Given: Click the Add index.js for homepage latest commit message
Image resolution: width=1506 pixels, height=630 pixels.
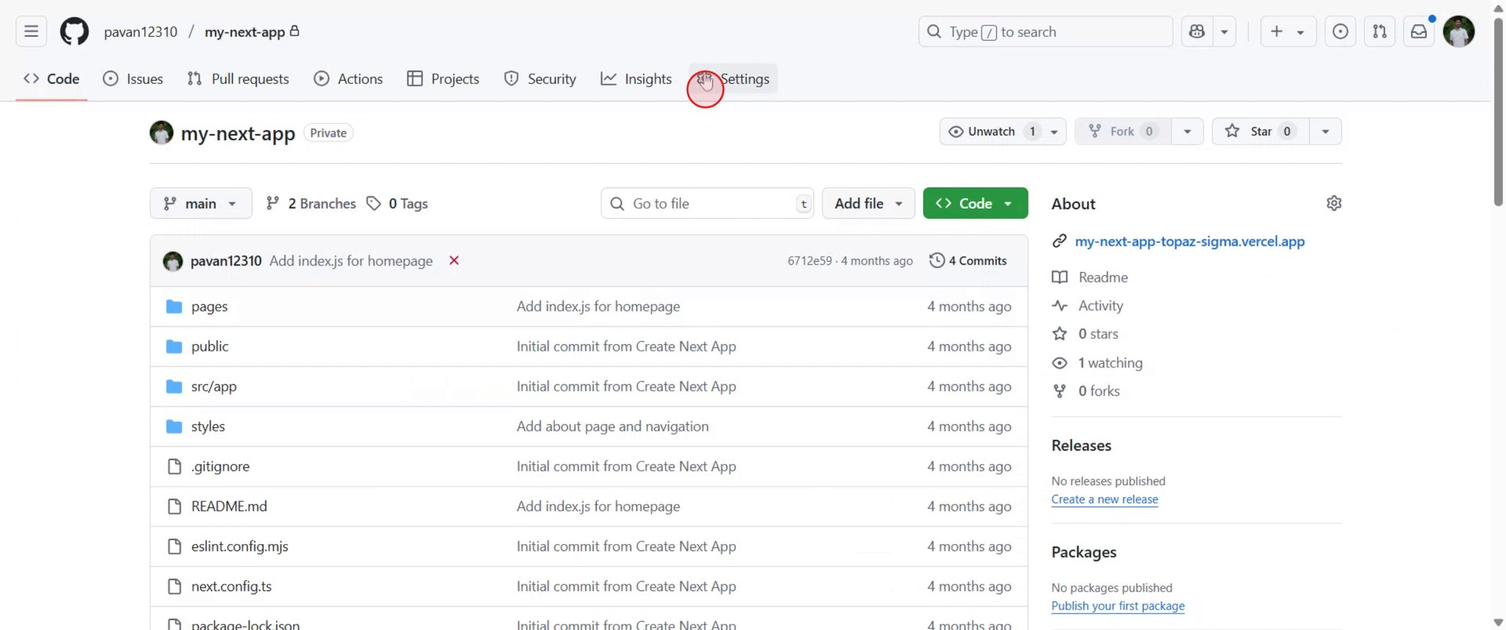Looking at the screenshot, I should 351,261.
